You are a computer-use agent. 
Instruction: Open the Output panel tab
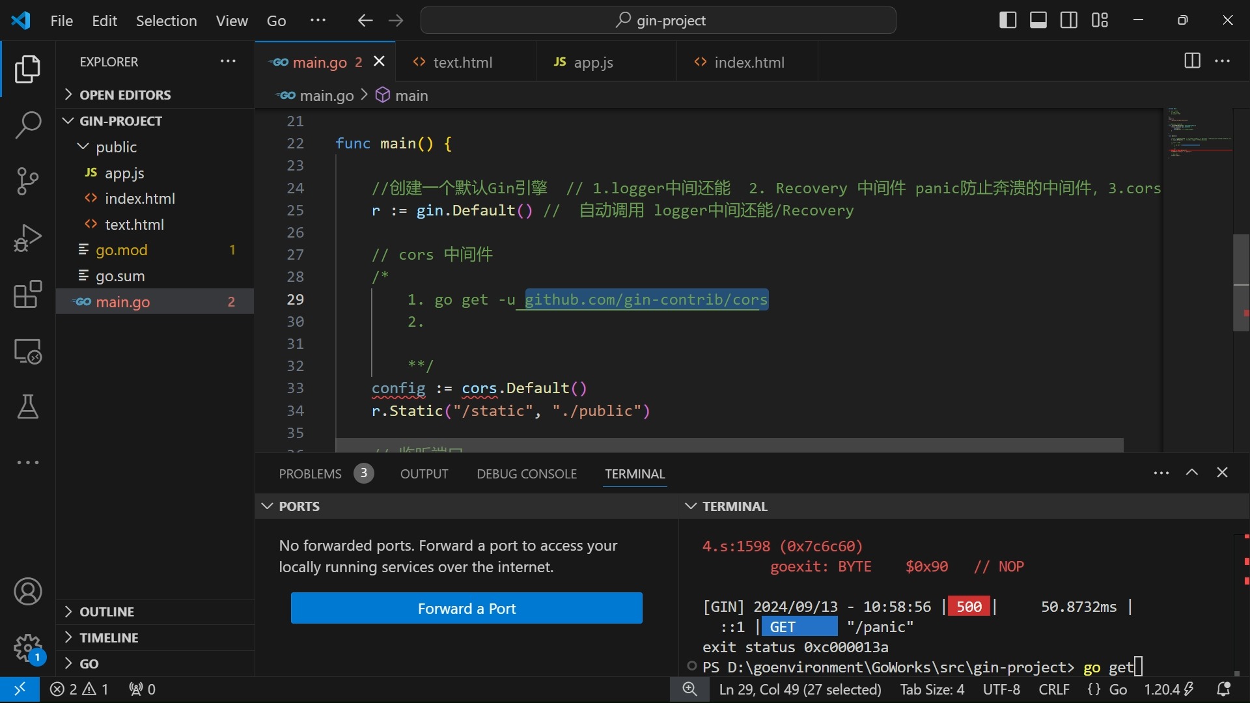pos(424,474)
